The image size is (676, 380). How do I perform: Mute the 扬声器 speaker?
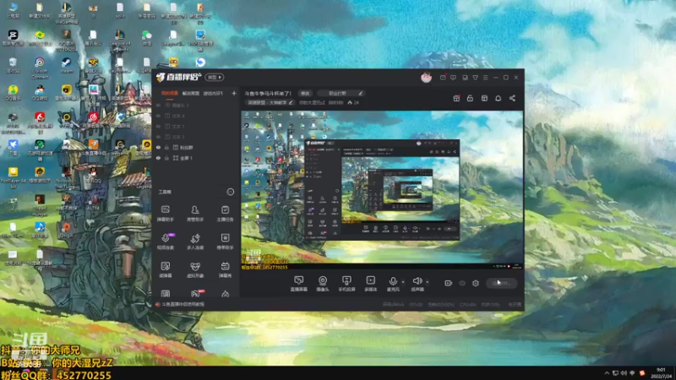tap(417, 284)
